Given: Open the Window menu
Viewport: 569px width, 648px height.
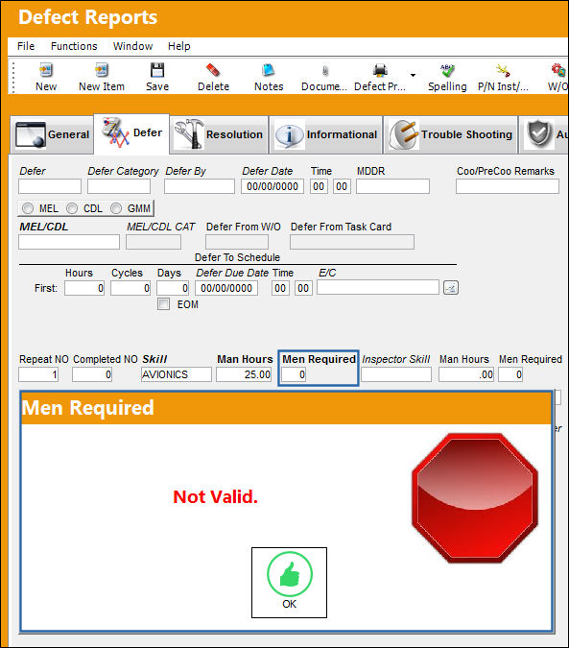Looking at the screenshot, I should tap(133, 46).
